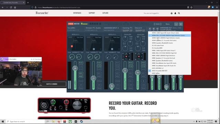Viewport: 220px width, 124px height.
Task: Select WDM: DELL S2721HGF NVIDIA High Definition Audio
Action: pyautogui.click(x=169, y=35)
